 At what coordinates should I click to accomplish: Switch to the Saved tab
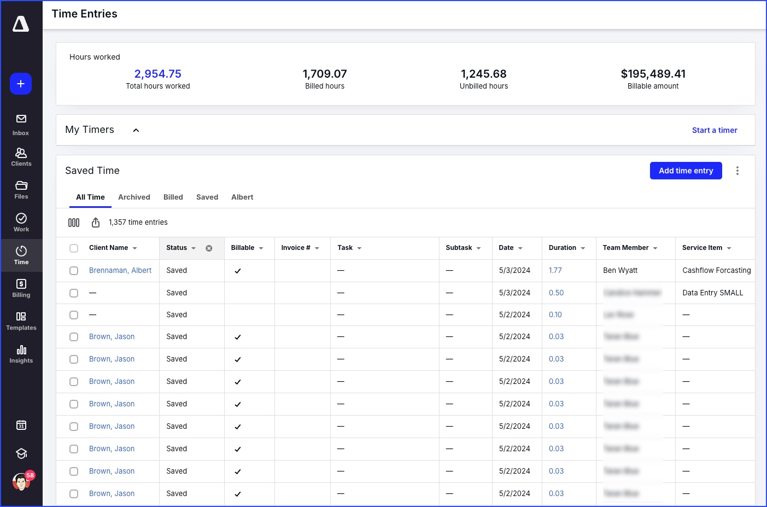tap(207, 197)
